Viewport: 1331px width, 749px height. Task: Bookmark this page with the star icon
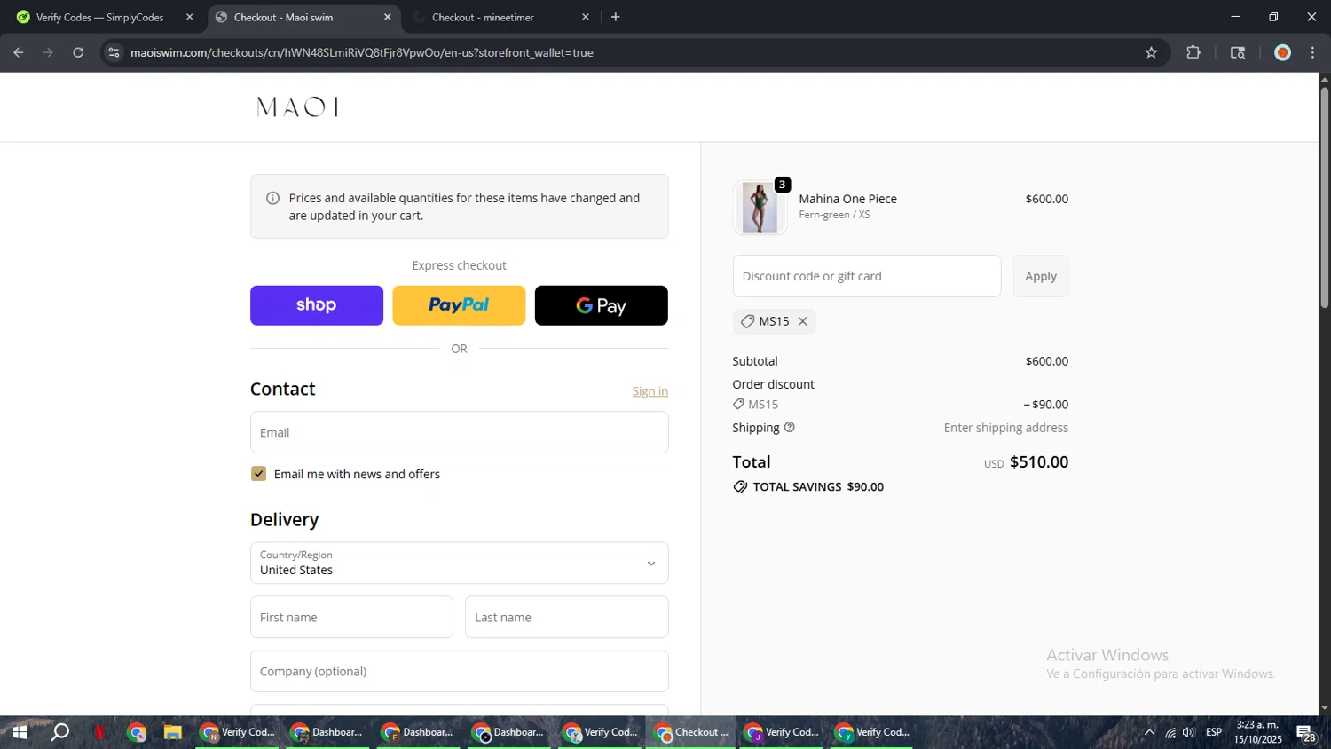tap(1151, 52)
